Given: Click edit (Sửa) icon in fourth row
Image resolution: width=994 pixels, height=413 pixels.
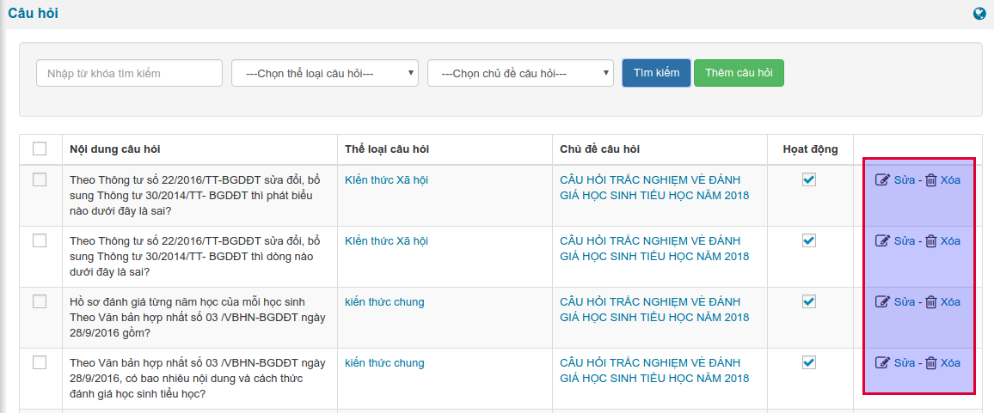Looking at the screenshot, I should point(882,363).
